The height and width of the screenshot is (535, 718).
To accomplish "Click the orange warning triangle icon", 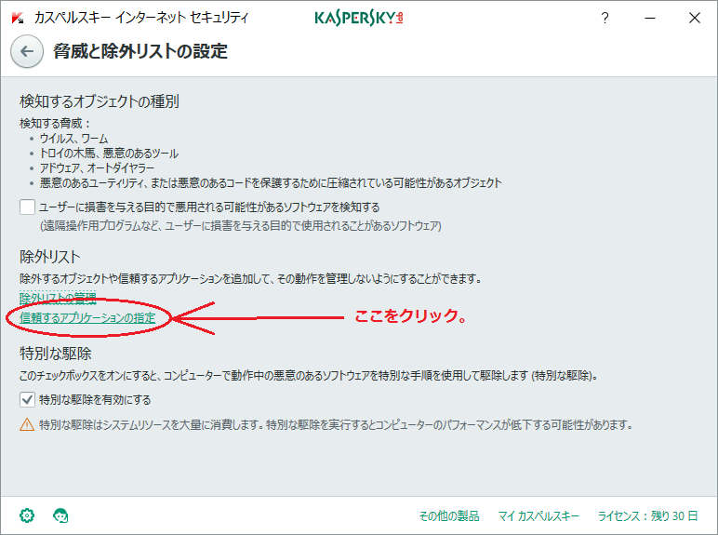I will [x=27, y=424].
